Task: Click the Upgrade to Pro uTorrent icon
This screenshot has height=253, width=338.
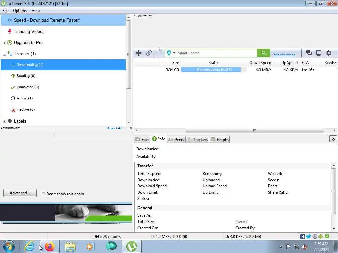Action: click(x=10, y=42)
